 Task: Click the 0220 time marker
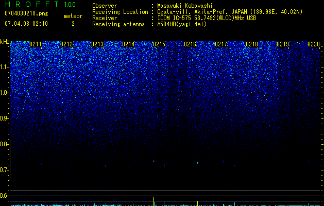pyautogui.click(x=314, y=44)
